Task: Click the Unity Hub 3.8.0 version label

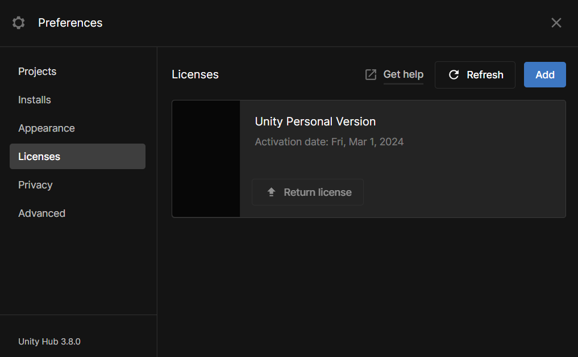Action: [x=49, y=342]
